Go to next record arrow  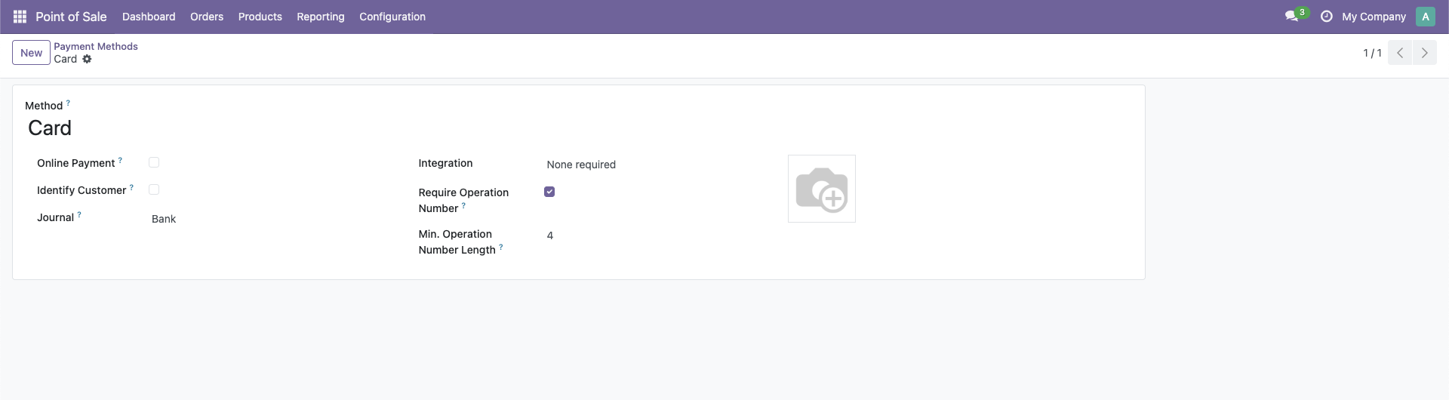point(1424,53)
